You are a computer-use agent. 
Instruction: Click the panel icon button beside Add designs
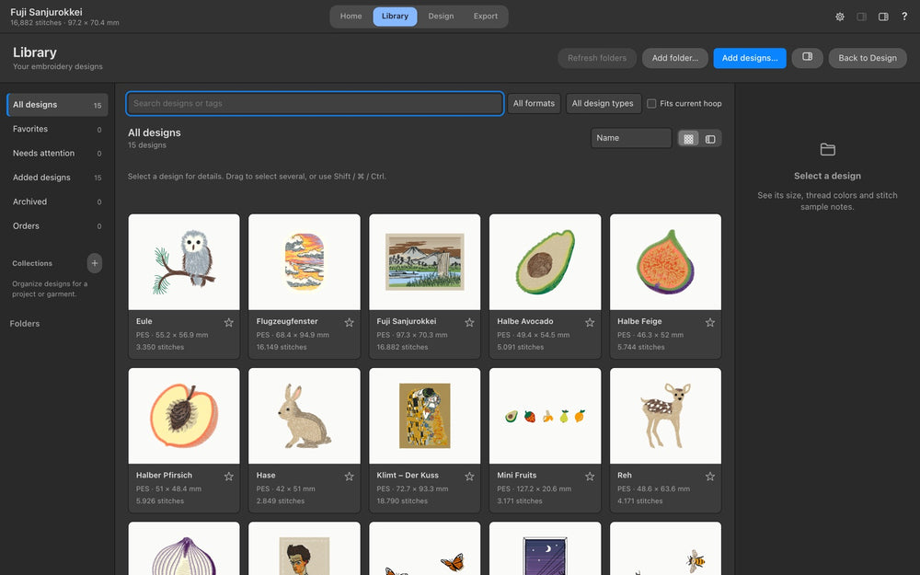808,57
